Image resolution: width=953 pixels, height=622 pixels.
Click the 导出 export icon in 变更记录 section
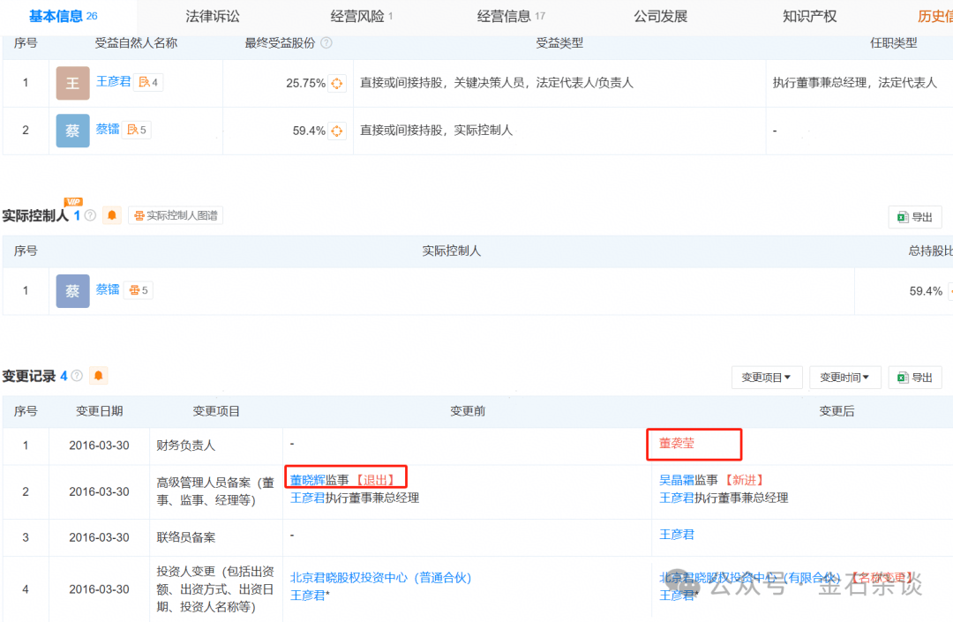pyautogui.click(x=914, y=377)
